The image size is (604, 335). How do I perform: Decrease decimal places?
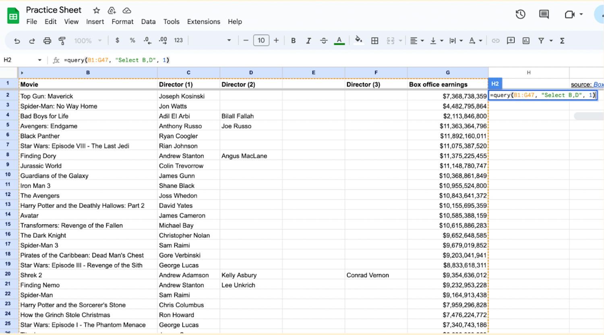coord(147,40)
